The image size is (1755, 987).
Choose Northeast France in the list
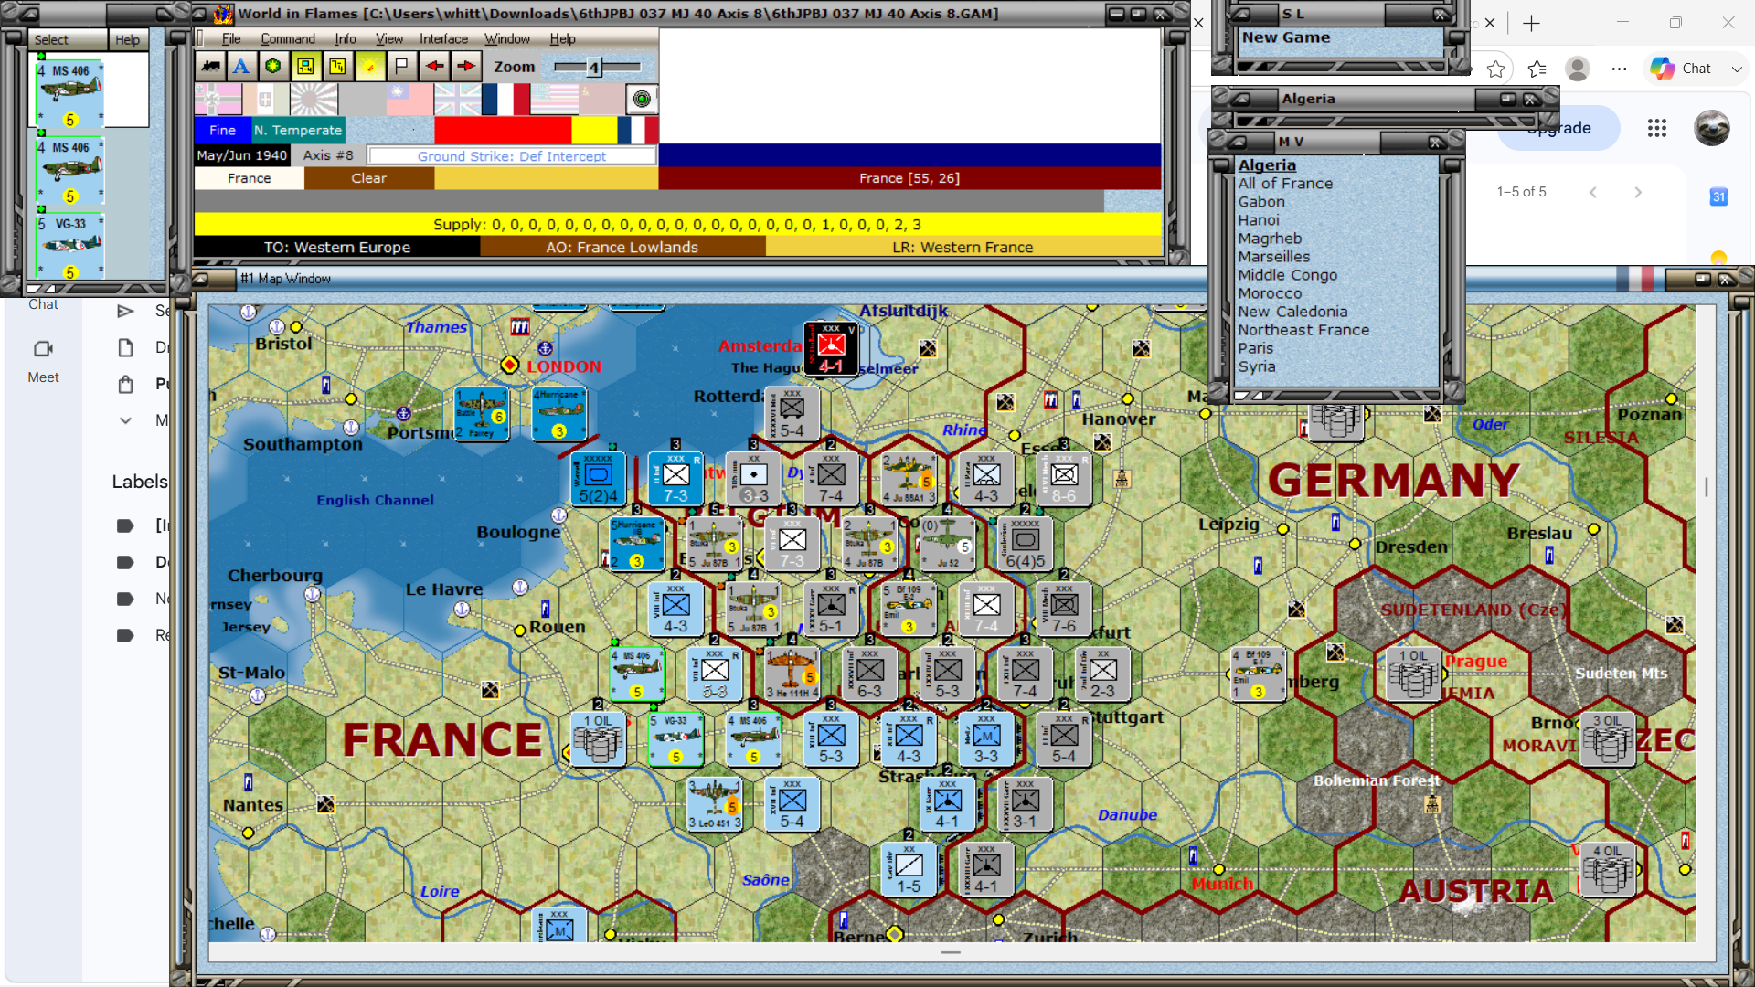[x=1303, y=330]
